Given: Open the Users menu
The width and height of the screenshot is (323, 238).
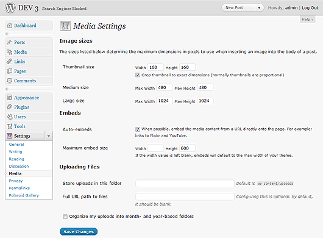Looking at the screenshot, I should click(x=20, y=117).
